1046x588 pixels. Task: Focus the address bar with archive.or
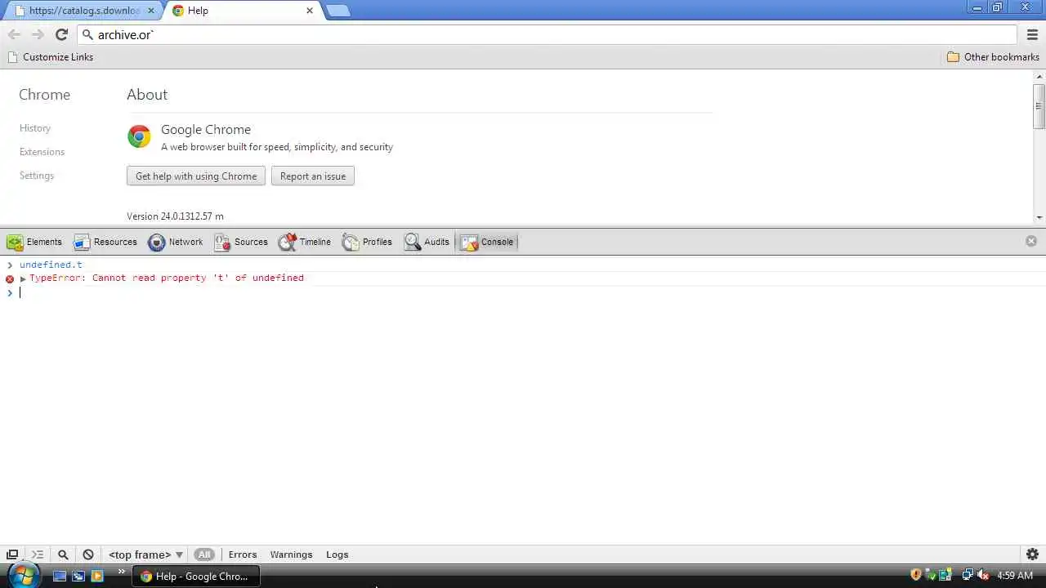point(548,35)
